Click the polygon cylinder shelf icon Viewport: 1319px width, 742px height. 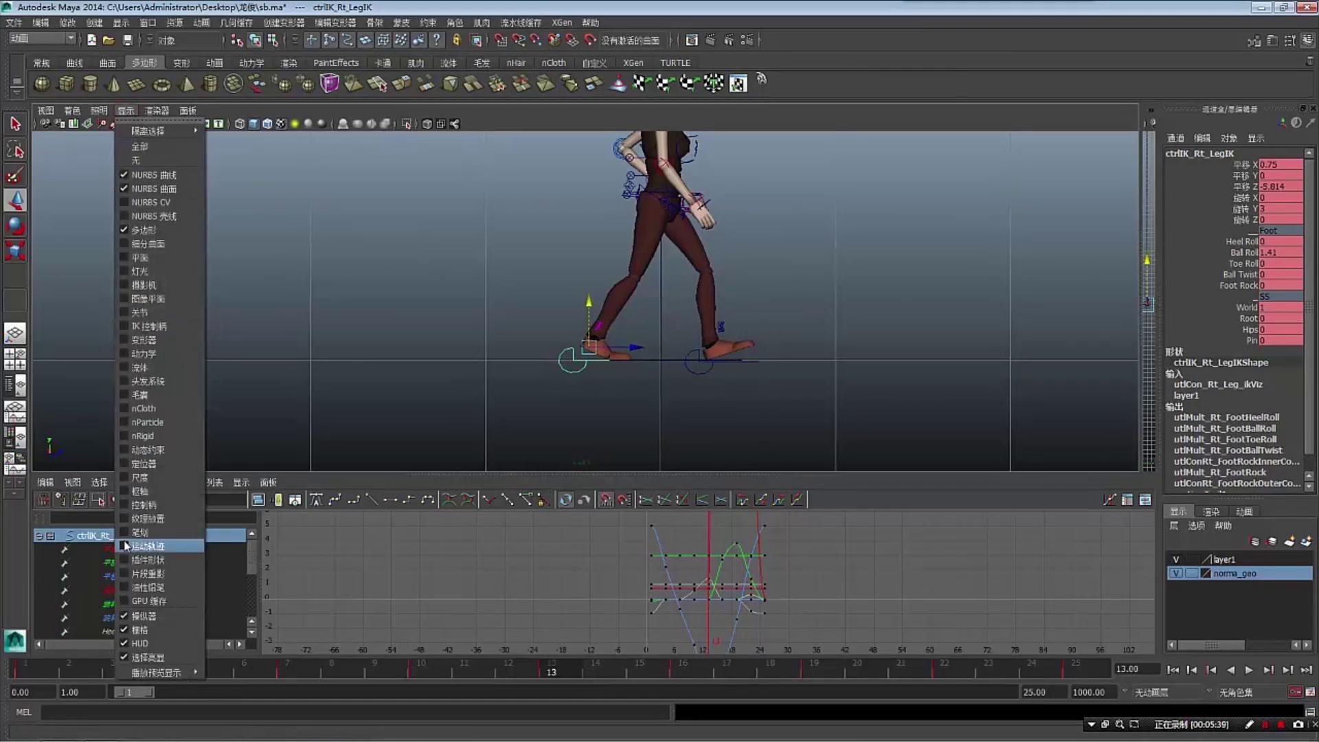click(90, 84)
